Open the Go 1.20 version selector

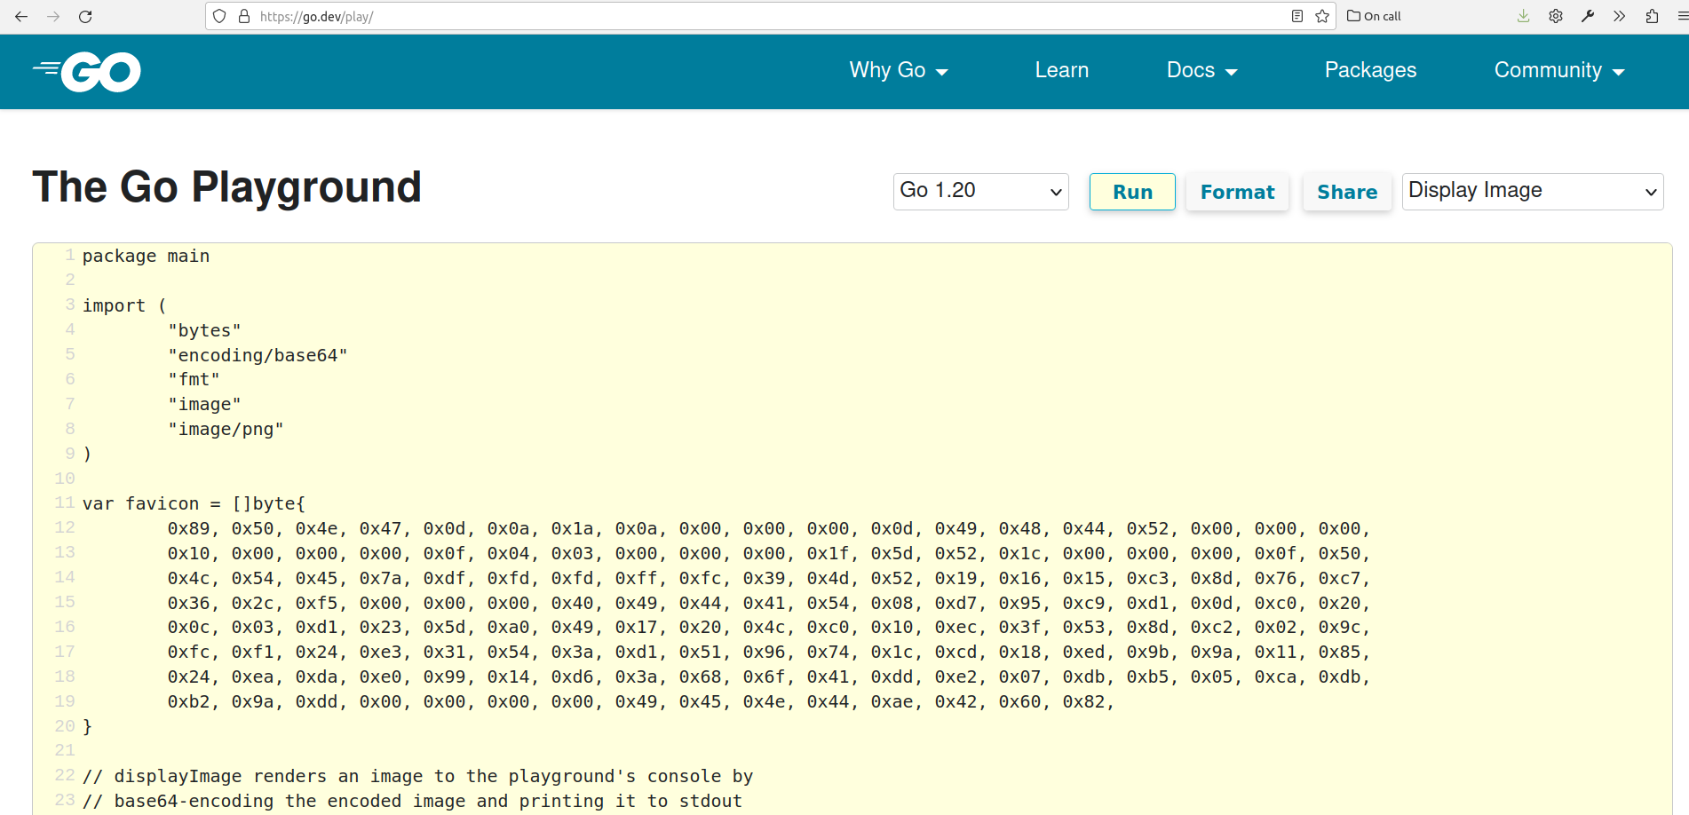980,191
